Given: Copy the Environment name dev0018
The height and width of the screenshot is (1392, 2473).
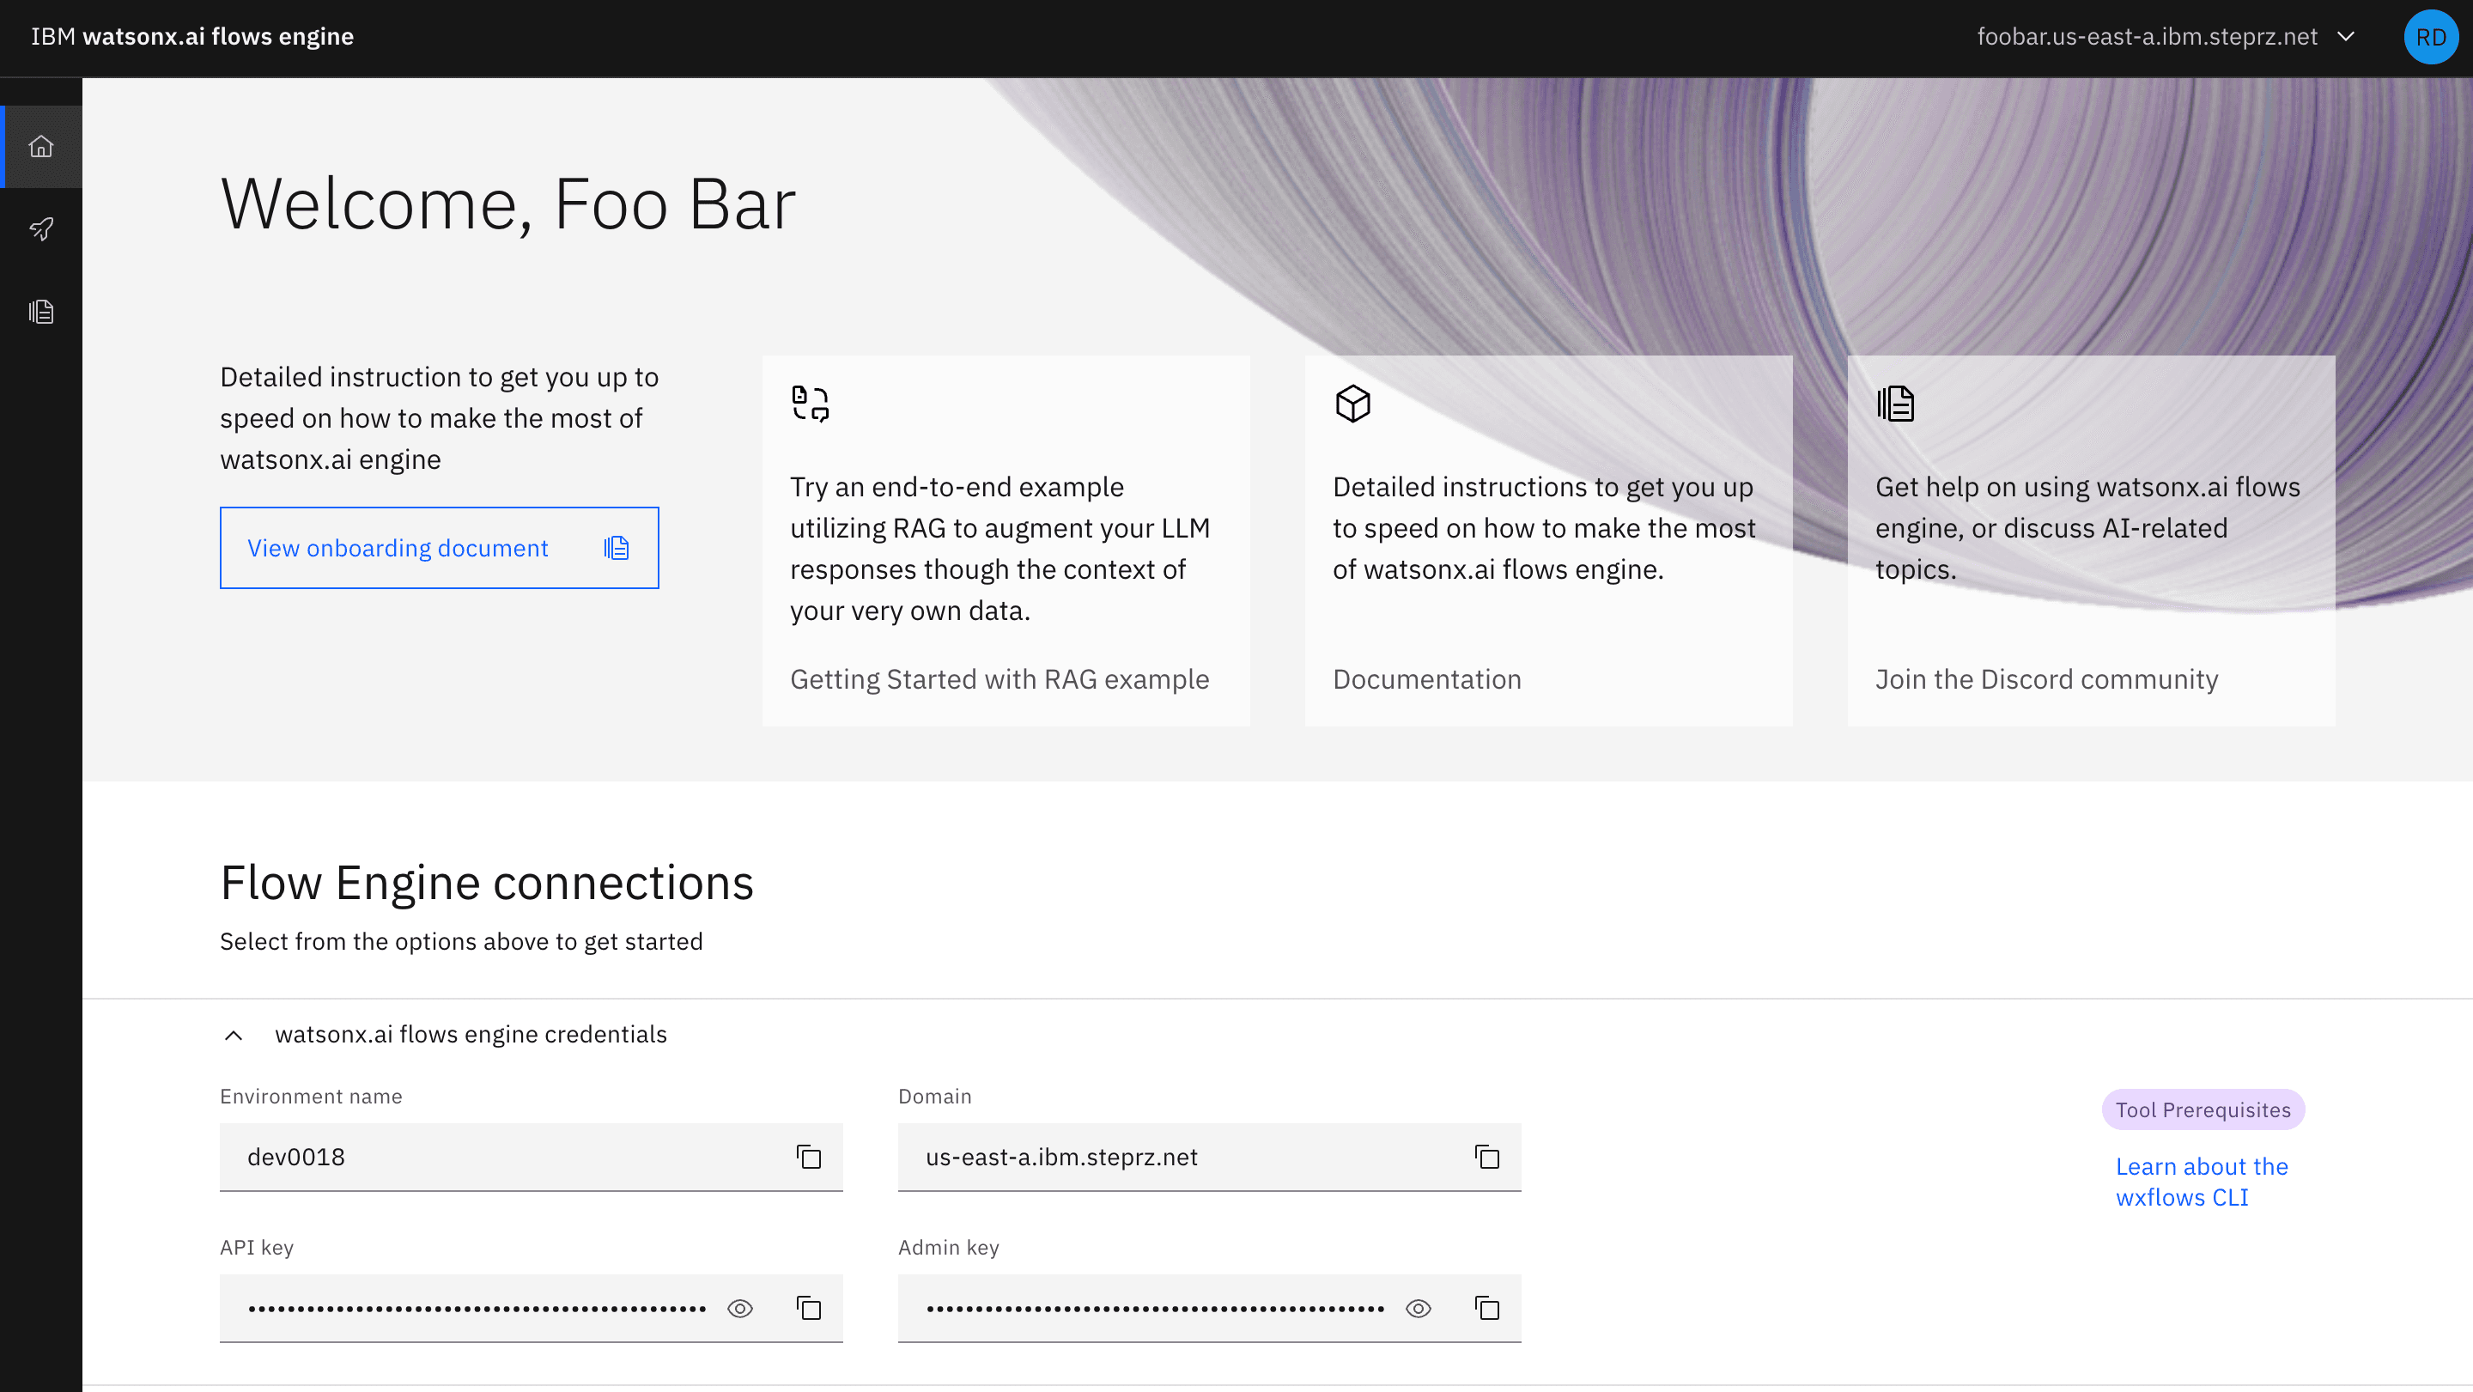Looking at the screenshot, I should [808, 1157].
